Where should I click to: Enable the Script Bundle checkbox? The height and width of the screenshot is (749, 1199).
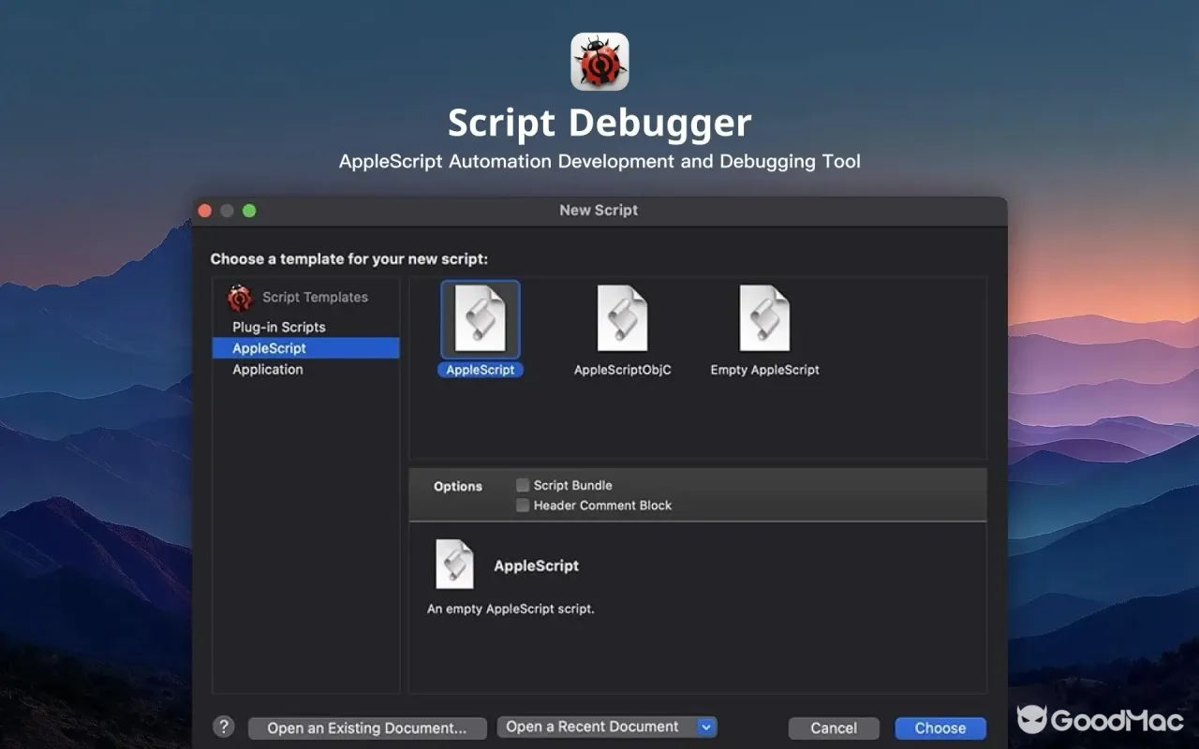[523, 485]
